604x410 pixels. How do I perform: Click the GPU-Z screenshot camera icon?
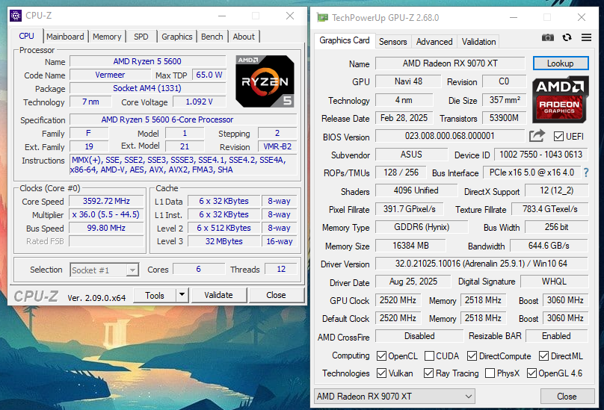click(548, 38)
